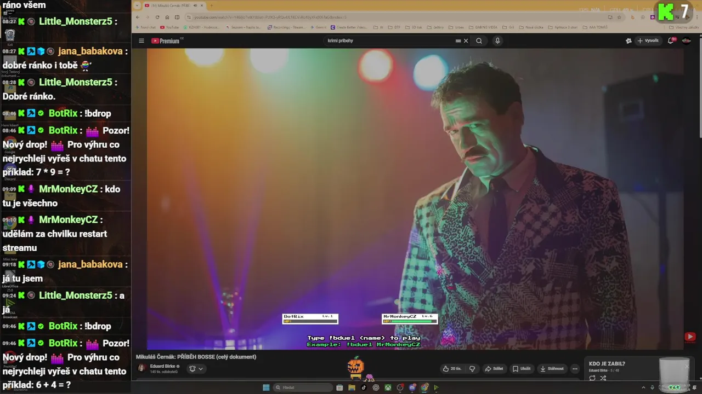Open the KDO JE ZABIL? playlist title
Image resolution: width=702 pixels, height=394 pixels.
(607, 363)
